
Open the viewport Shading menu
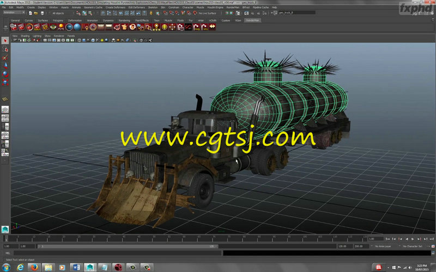(25, 36)
